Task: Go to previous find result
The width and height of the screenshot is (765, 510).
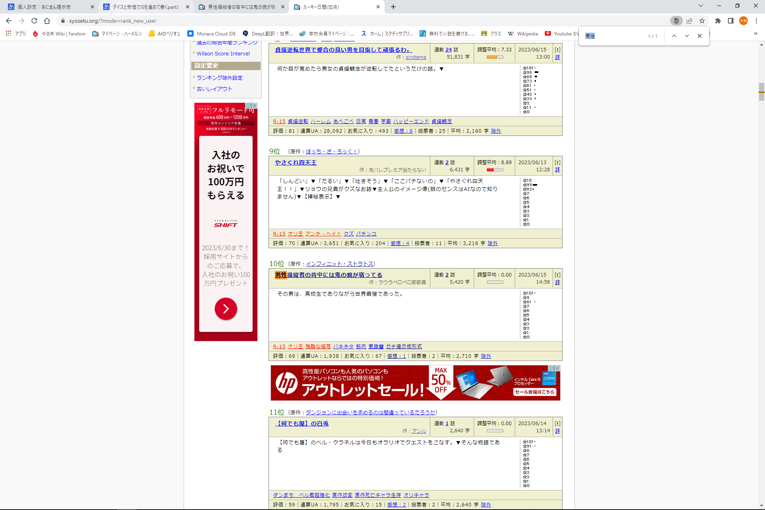Action: point(674,36)
